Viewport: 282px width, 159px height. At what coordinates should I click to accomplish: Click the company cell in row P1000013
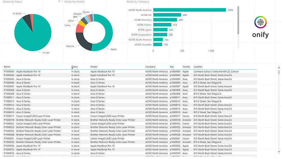pos(157,105)
